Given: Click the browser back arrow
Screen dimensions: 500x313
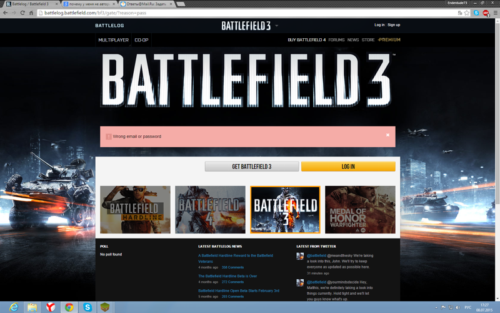Looking at the screenshot, I should pos(5,13).
